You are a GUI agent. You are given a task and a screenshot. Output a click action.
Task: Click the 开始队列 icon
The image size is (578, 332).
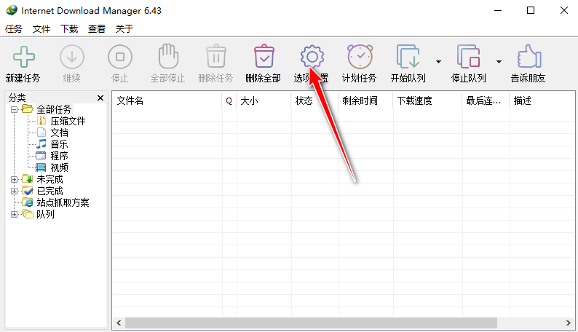tap(408, 56)
